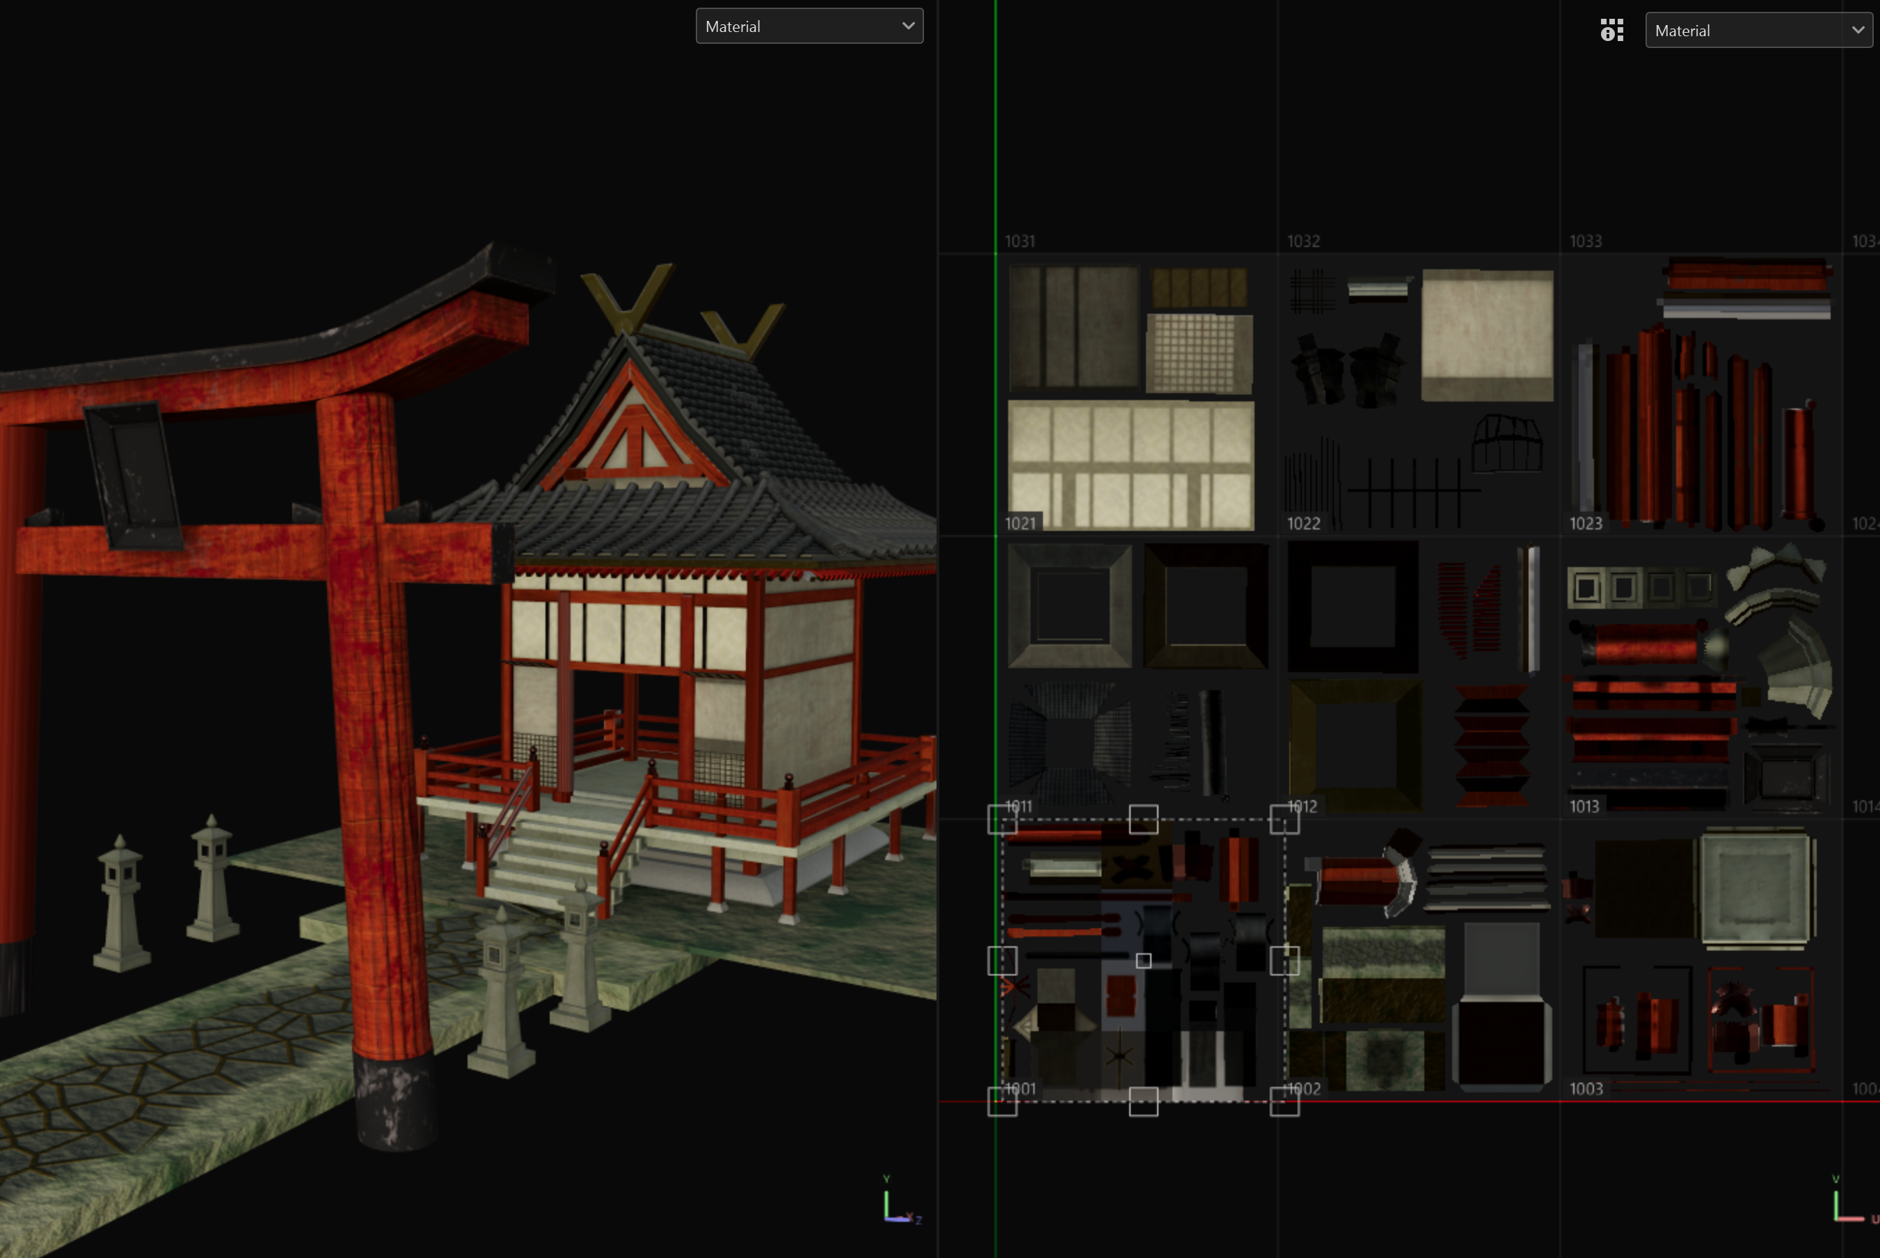The height and width of the screenshot is (1258, 1880).
Task: Select UV tile 1023 with red pillars
Action: coord(1701,395)
